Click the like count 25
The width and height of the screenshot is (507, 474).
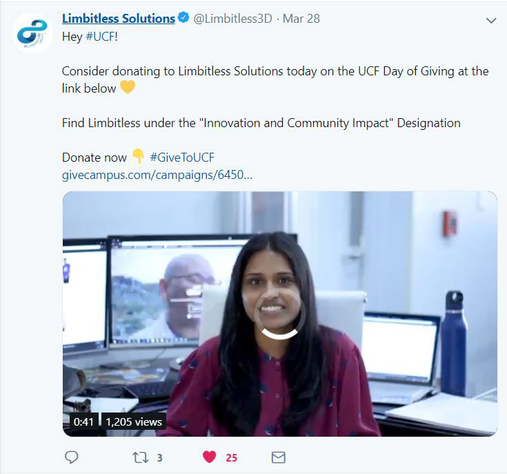[x=232, y=458]
